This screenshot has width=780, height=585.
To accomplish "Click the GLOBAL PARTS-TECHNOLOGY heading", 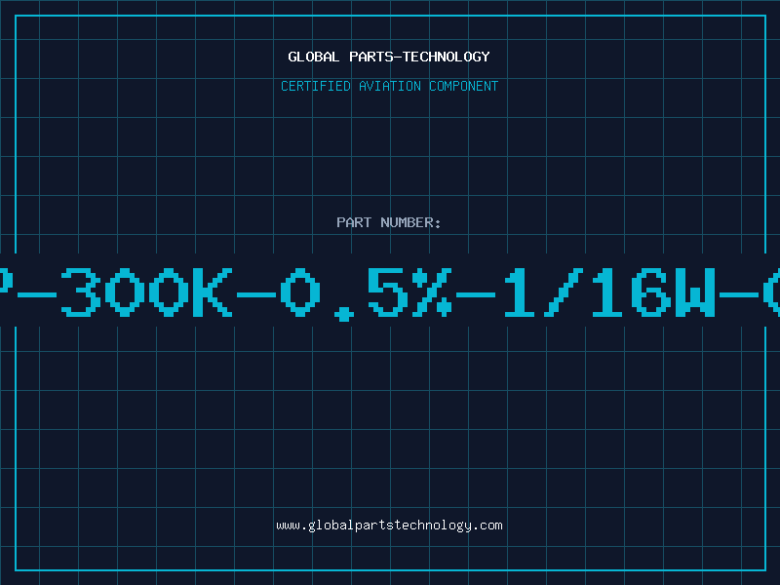I will tap(389, 57).
